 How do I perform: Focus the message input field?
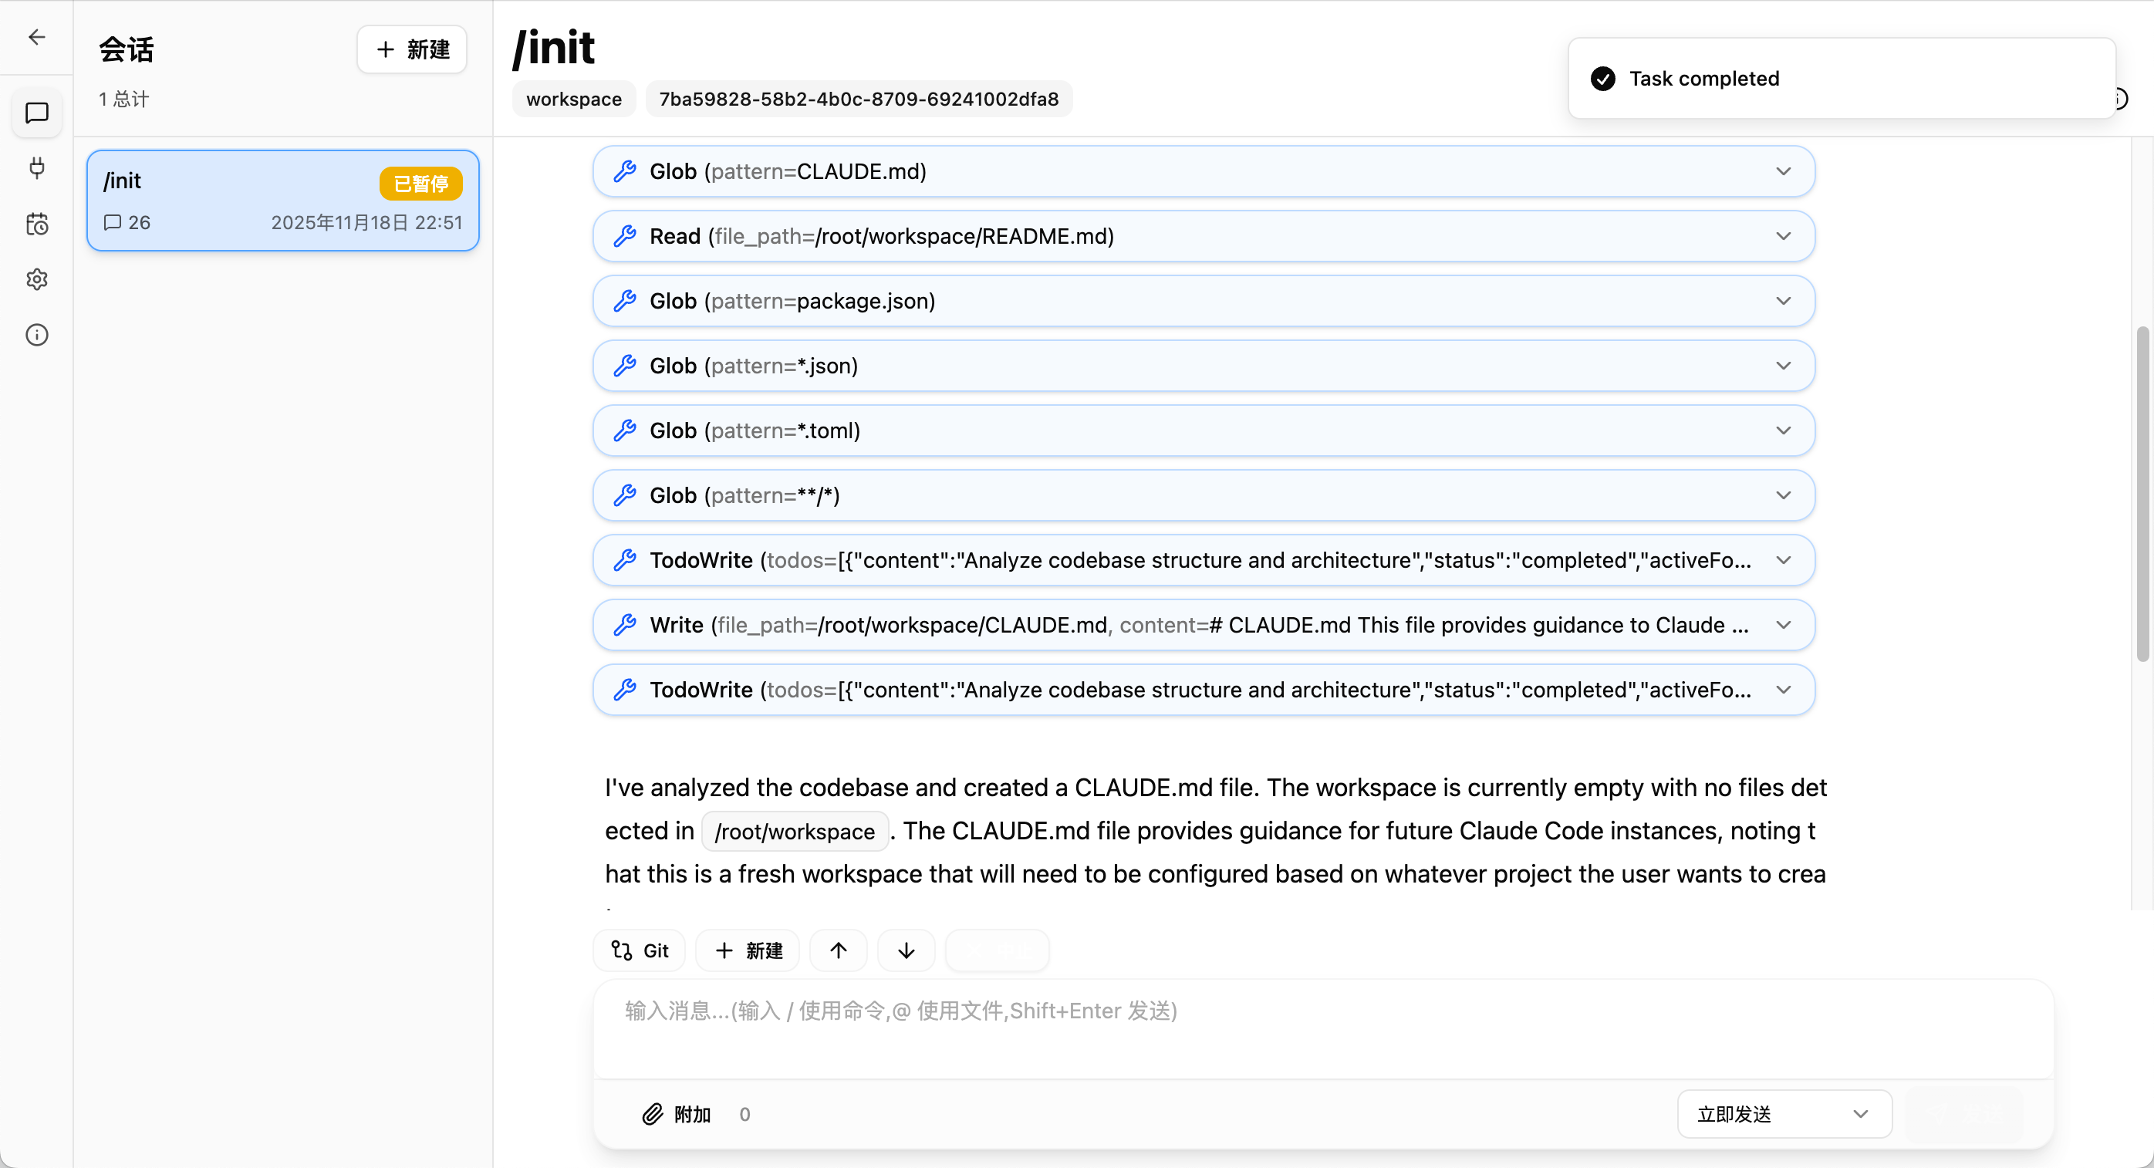point(1323,1030)
